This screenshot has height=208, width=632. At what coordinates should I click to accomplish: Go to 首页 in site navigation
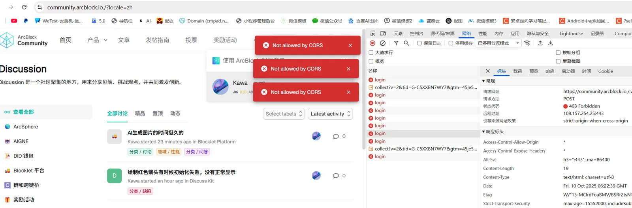[x=66, y=40]
